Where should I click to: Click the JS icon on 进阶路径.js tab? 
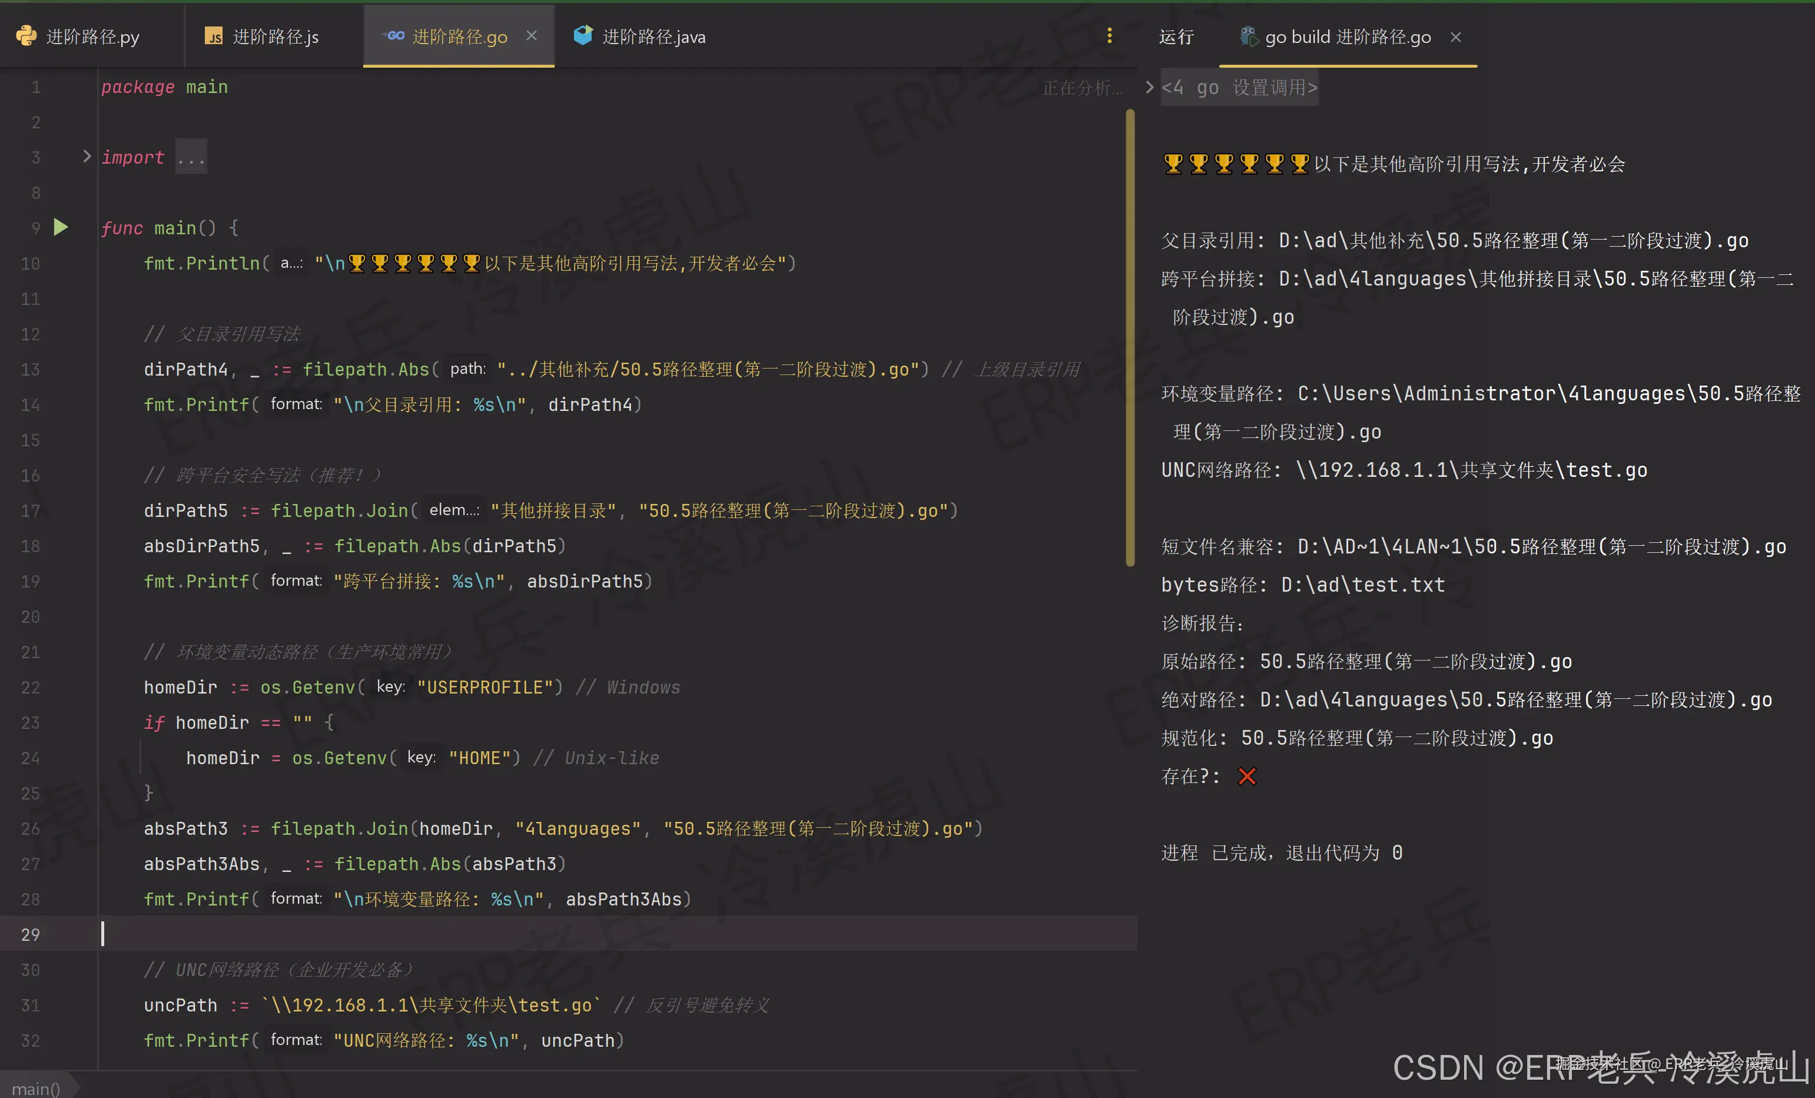click(214, 36)
